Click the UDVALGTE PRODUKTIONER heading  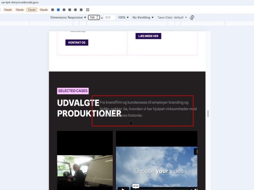click(x=89, y=108)
